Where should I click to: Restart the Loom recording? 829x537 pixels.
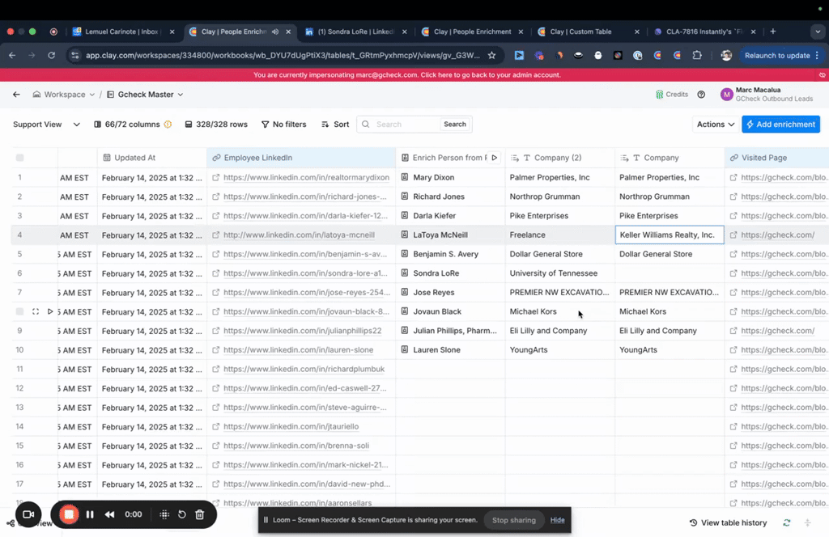(x=182, y=514)
